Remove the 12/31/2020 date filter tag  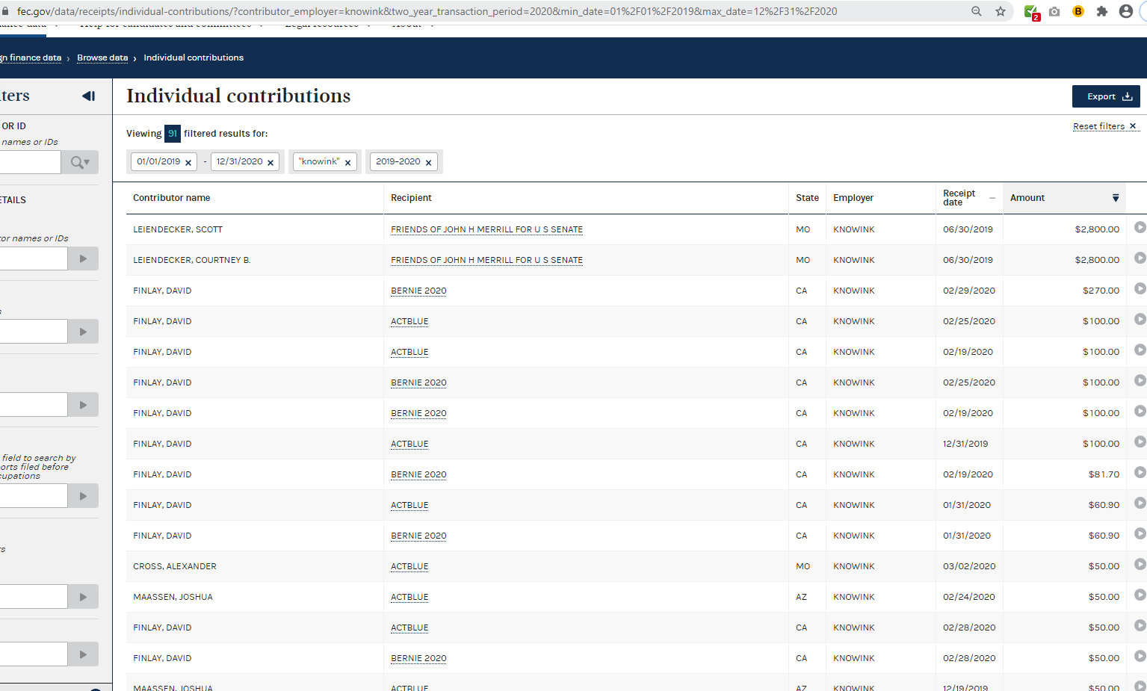[x=270, y=163]
